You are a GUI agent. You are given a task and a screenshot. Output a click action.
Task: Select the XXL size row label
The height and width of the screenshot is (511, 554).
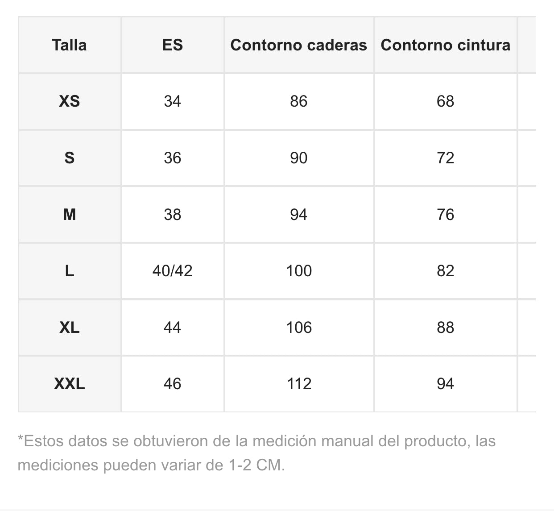point(69,384)
